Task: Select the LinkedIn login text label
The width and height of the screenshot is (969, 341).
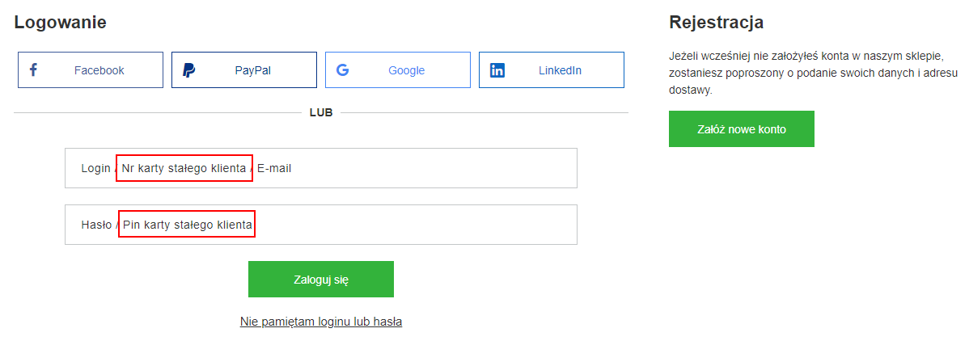Action: tap(560, 70)
